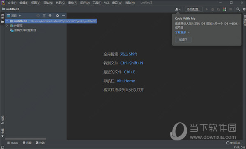Select untitled2 project root folder row
The width and height of the screenshot is (246, 149).
(51, 21)
